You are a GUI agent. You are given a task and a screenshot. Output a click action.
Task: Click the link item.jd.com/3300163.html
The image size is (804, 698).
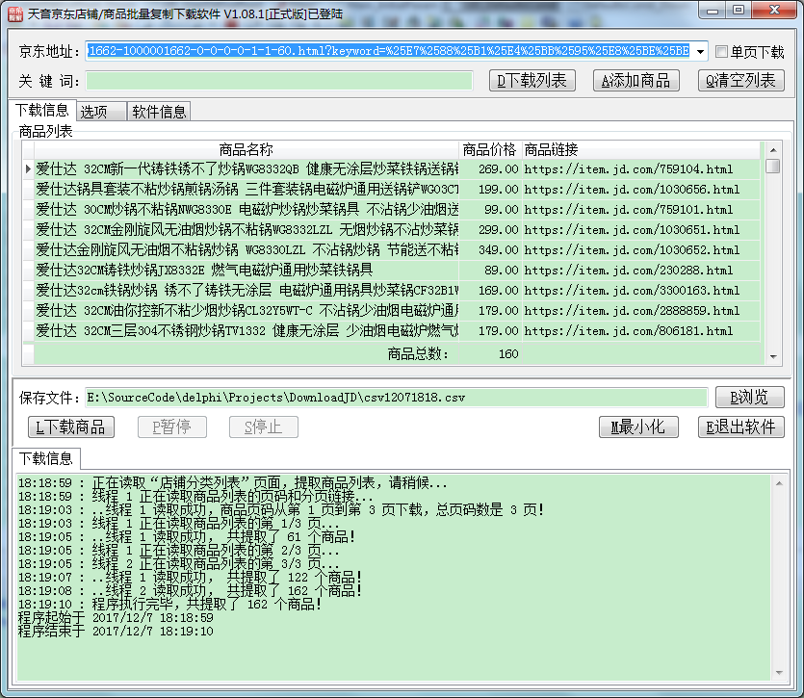(632, 291)
